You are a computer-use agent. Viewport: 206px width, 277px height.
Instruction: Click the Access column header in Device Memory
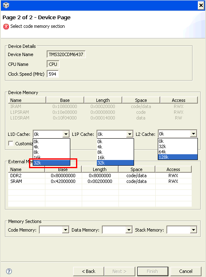click(179, 100)
